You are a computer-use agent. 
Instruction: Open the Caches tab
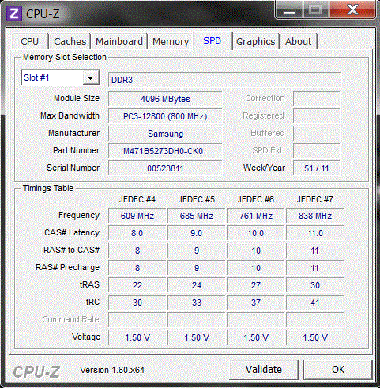70,41
